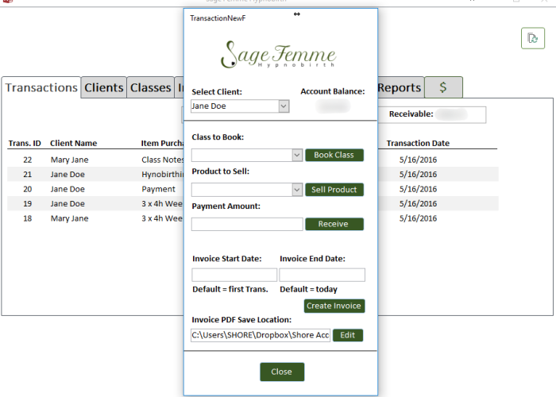
Task: Open the Select Client dropdown
Action: coord(284,106)
